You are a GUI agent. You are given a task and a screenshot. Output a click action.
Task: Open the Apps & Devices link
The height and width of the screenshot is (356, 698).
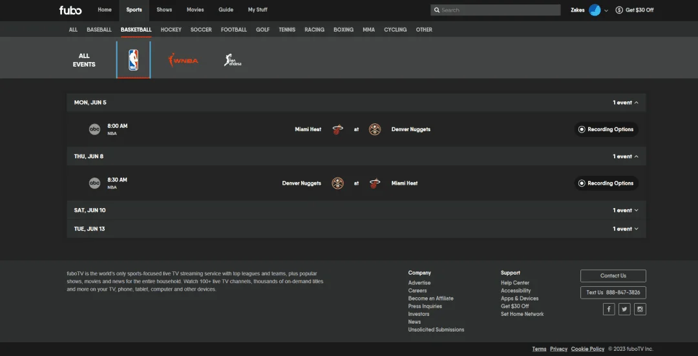[520, 298]
